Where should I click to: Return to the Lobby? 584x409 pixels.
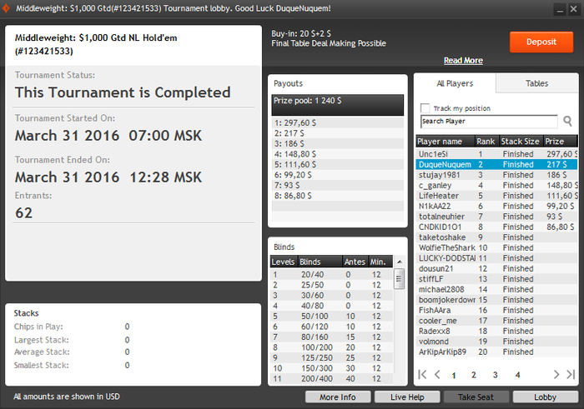(546, 397)
